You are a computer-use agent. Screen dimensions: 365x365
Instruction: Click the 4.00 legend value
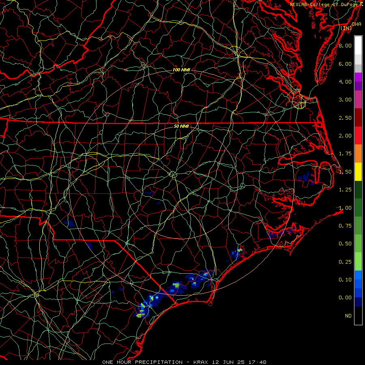click(345, 82)
